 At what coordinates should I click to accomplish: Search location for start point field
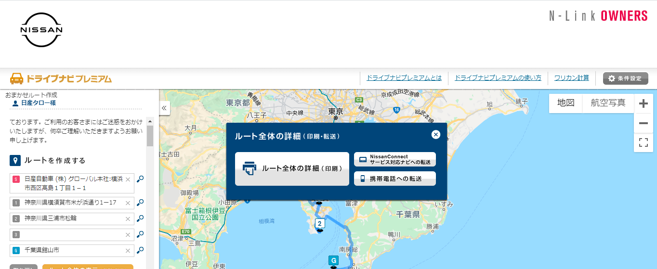tap(140, 179)
